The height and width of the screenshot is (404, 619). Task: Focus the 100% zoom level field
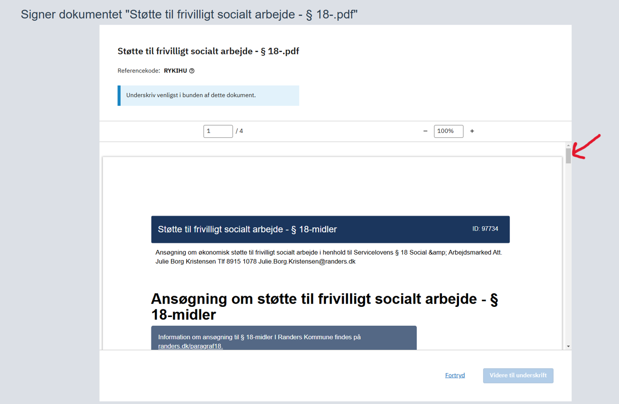tap(448, 131)
